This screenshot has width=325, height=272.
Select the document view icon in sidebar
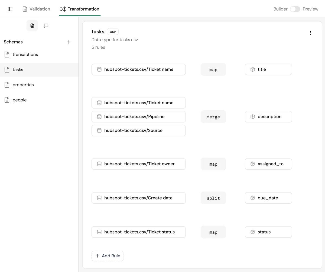point(32,26)
